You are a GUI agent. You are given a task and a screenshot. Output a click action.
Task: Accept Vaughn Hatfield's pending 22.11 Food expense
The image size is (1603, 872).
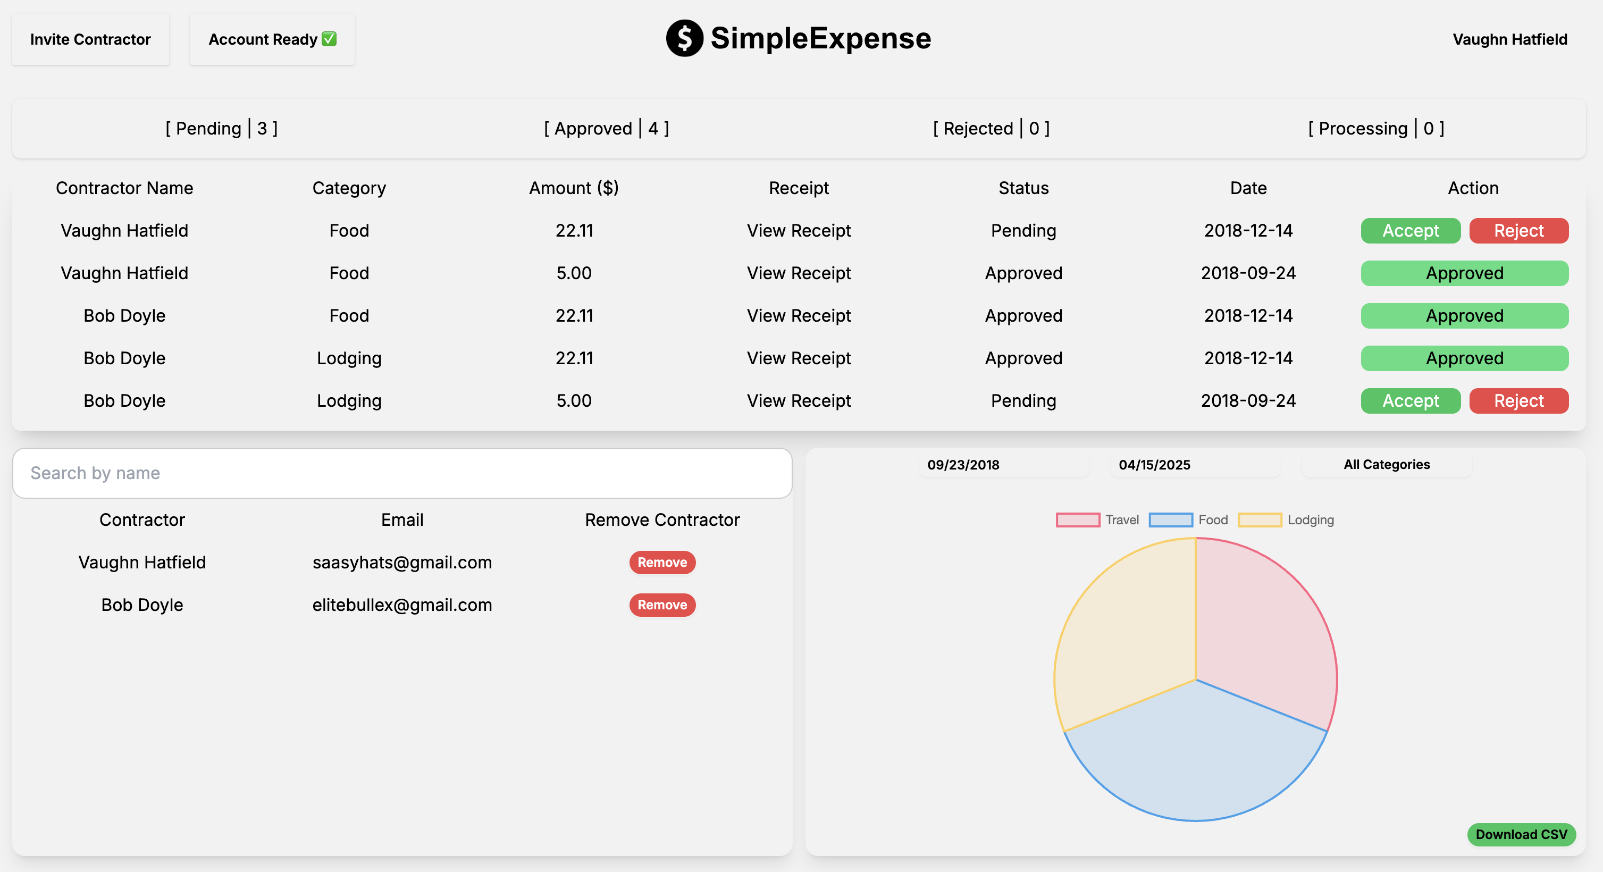point(1410,231)
